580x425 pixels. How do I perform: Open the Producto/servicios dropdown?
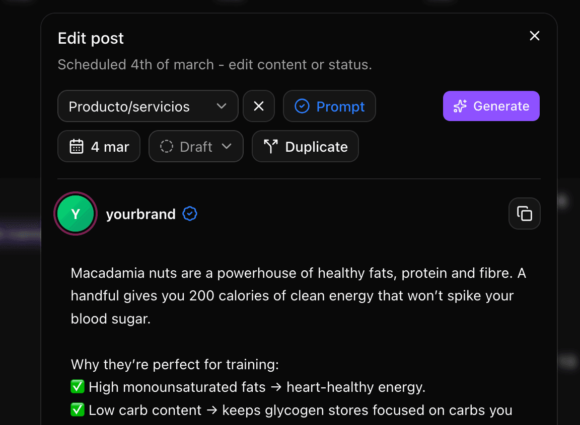pos(148,106)
